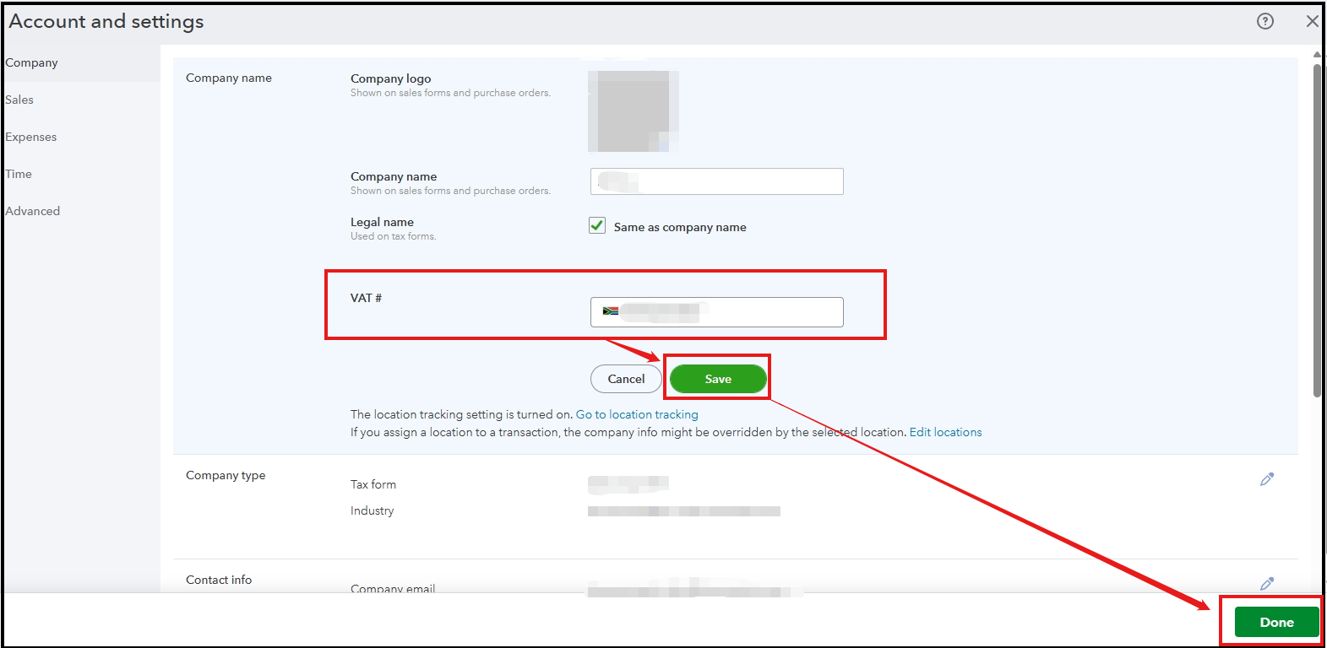Click the vertical scrollbar thumb

tap(1317, 229)
